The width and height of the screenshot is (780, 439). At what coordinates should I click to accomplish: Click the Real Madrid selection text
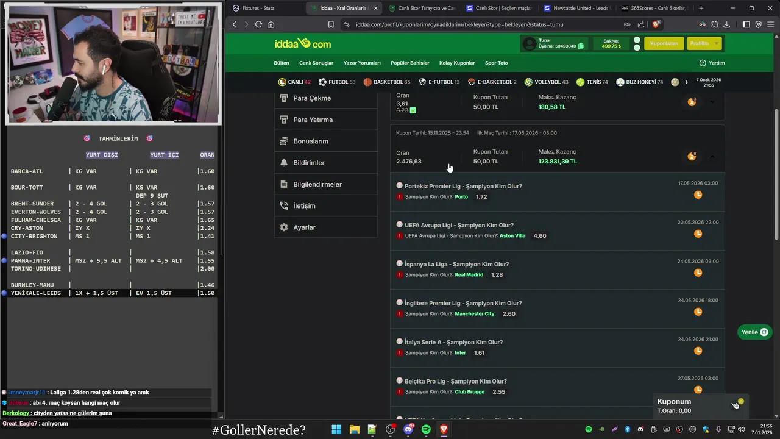pyautogui.click(x=469, y=275)
